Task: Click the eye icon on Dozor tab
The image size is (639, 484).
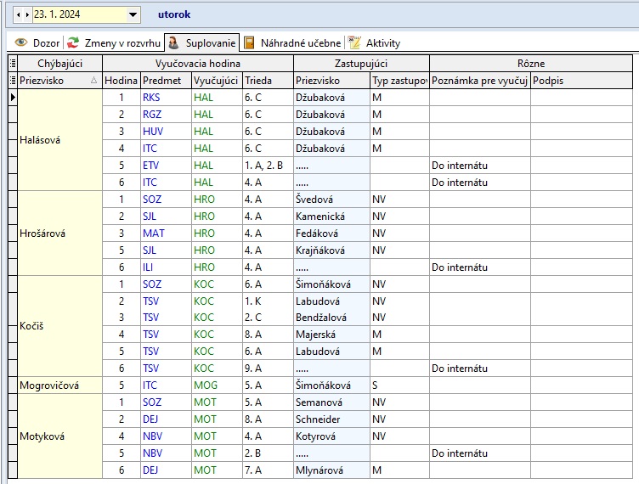Action: [x=21, y=42]
